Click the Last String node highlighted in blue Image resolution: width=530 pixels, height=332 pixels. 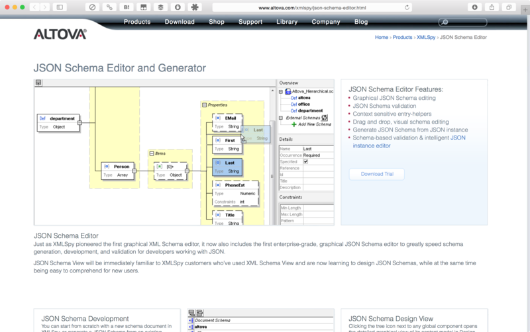point(227,167)
